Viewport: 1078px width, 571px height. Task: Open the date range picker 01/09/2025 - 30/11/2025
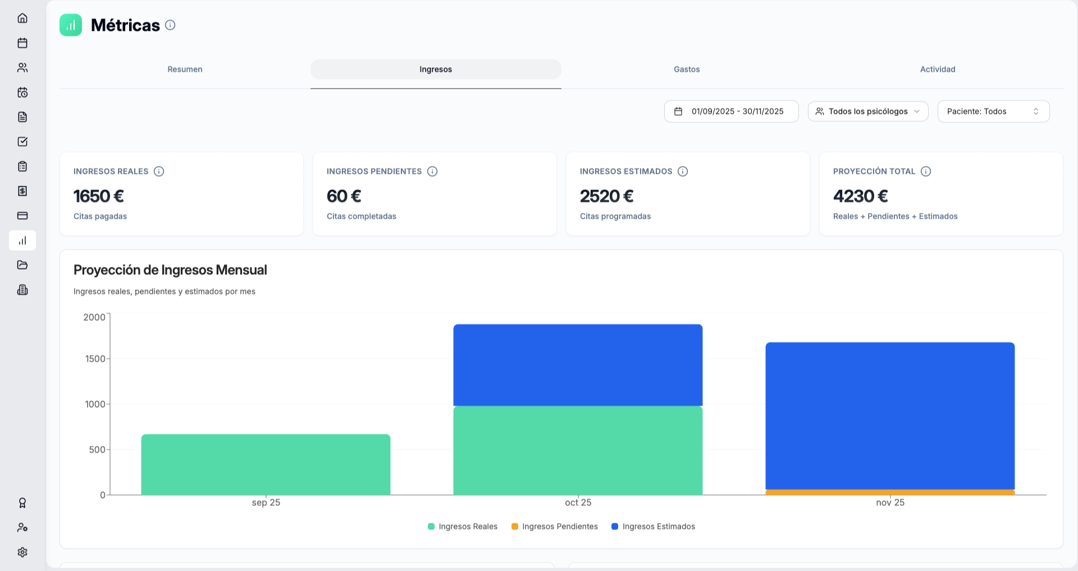731,111
